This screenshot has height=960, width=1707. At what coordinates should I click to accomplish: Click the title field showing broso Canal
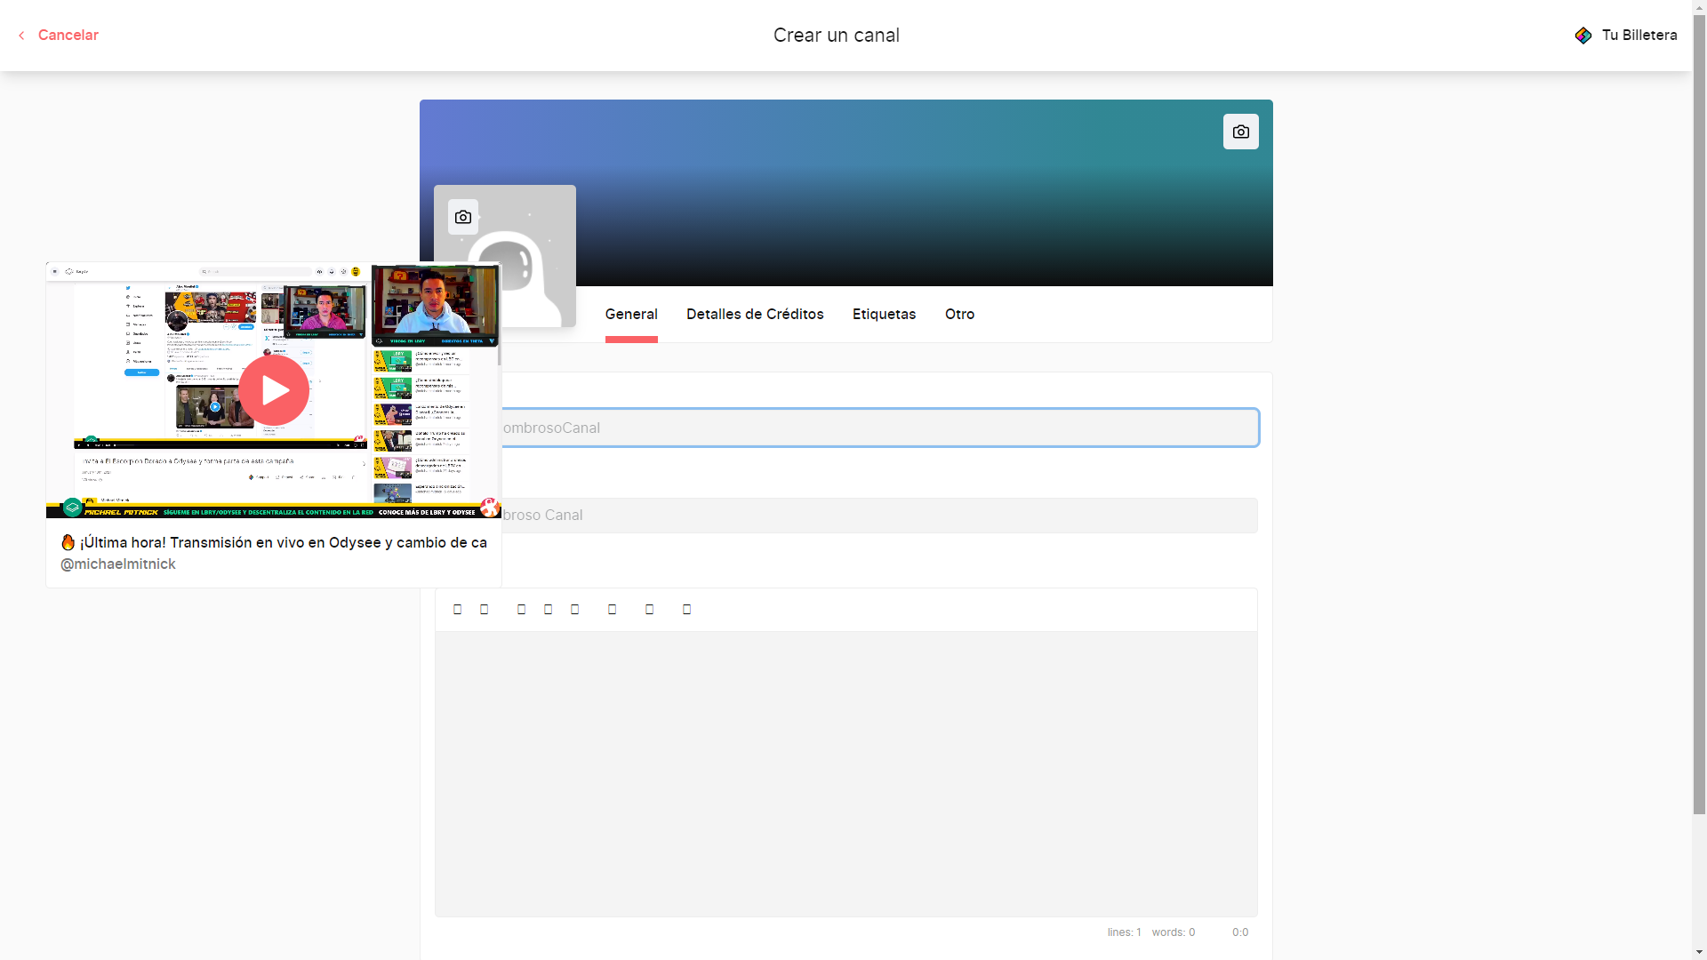(x=876, y=516)
